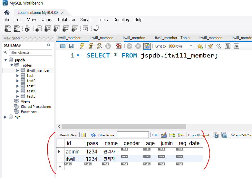252x178 pixels.
Task: Create a new function icon
Action: tap(75, 28)
